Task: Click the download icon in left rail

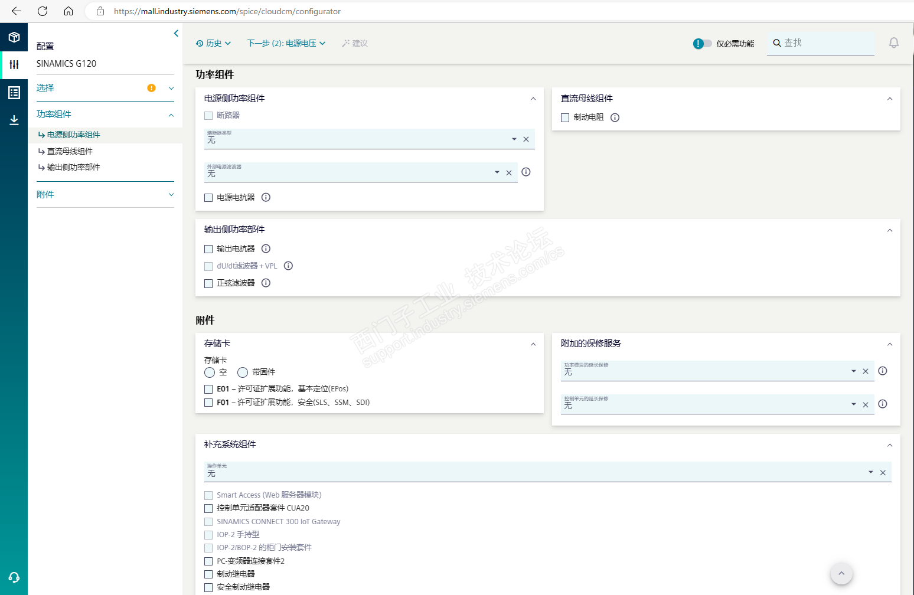Action: pos(14,120)
